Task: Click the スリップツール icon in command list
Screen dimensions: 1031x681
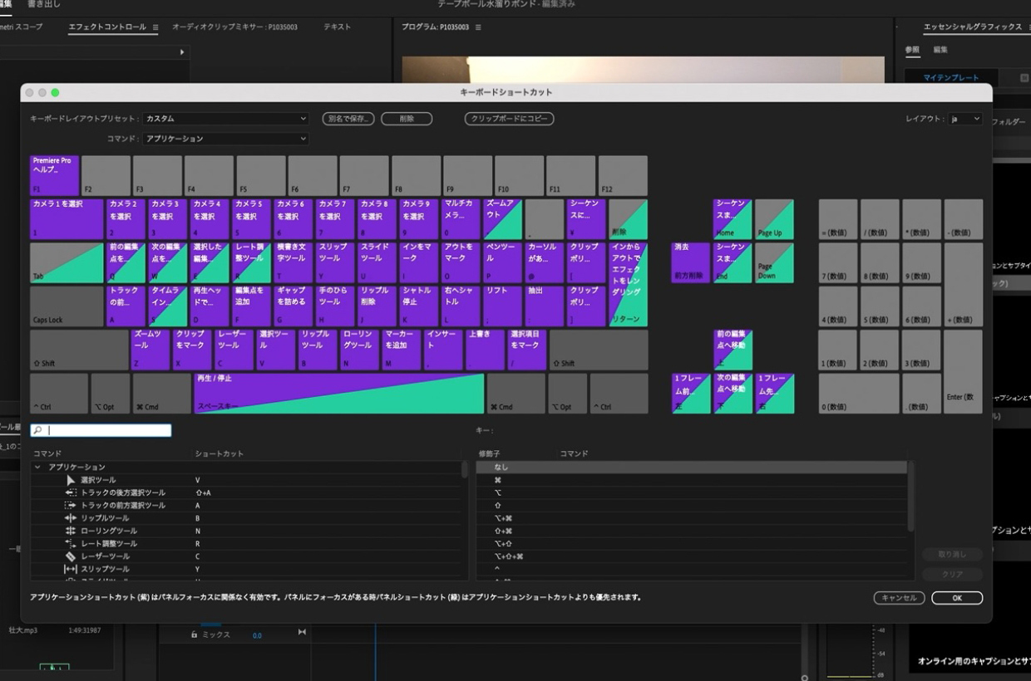Action: (71, 569)
